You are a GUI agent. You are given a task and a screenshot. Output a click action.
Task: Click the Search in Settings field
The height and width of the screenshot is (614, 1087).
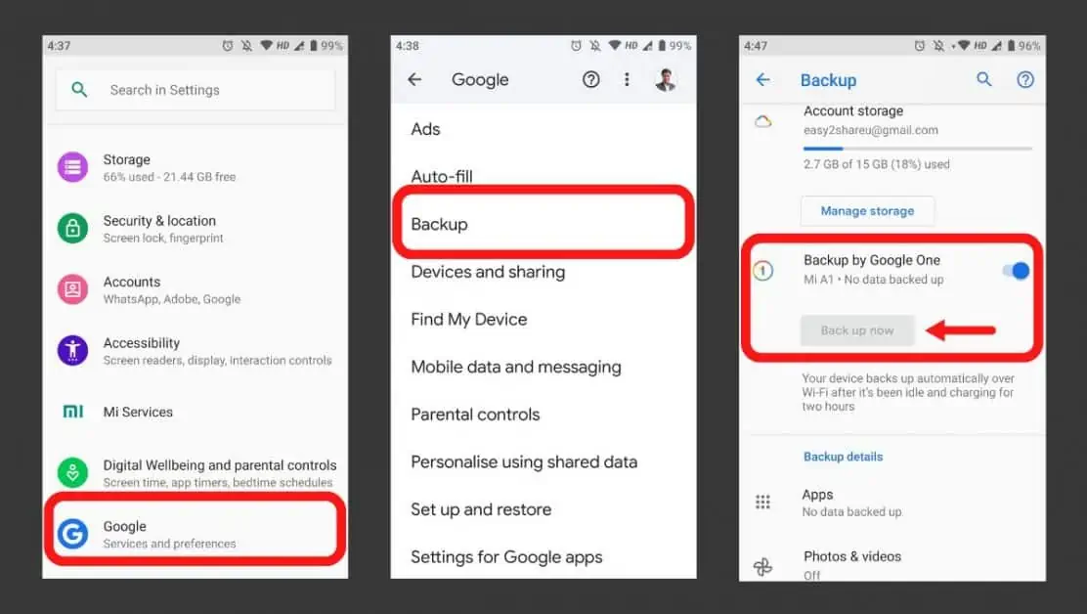coord(196,89)
